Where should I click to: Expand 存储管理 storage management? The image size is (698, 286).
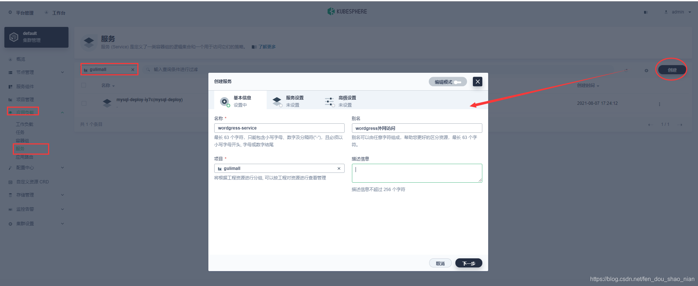[x=36, y=195]
